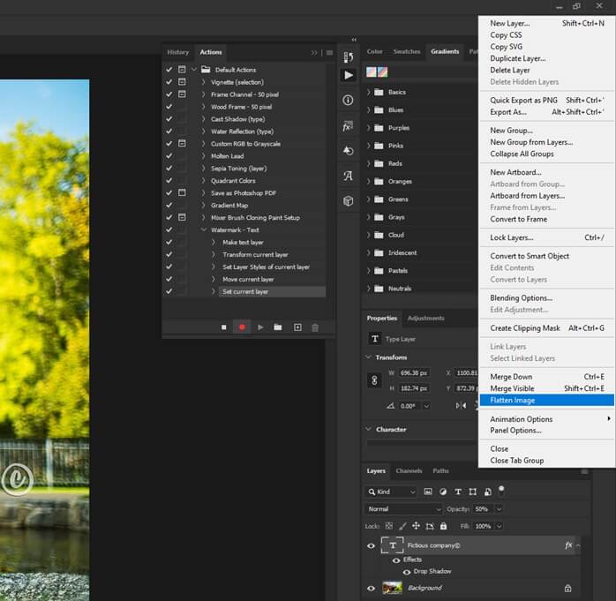This screenshot has width=616, height=601.
Task: Filter layers by type layer icon
Action: (458, 492)
